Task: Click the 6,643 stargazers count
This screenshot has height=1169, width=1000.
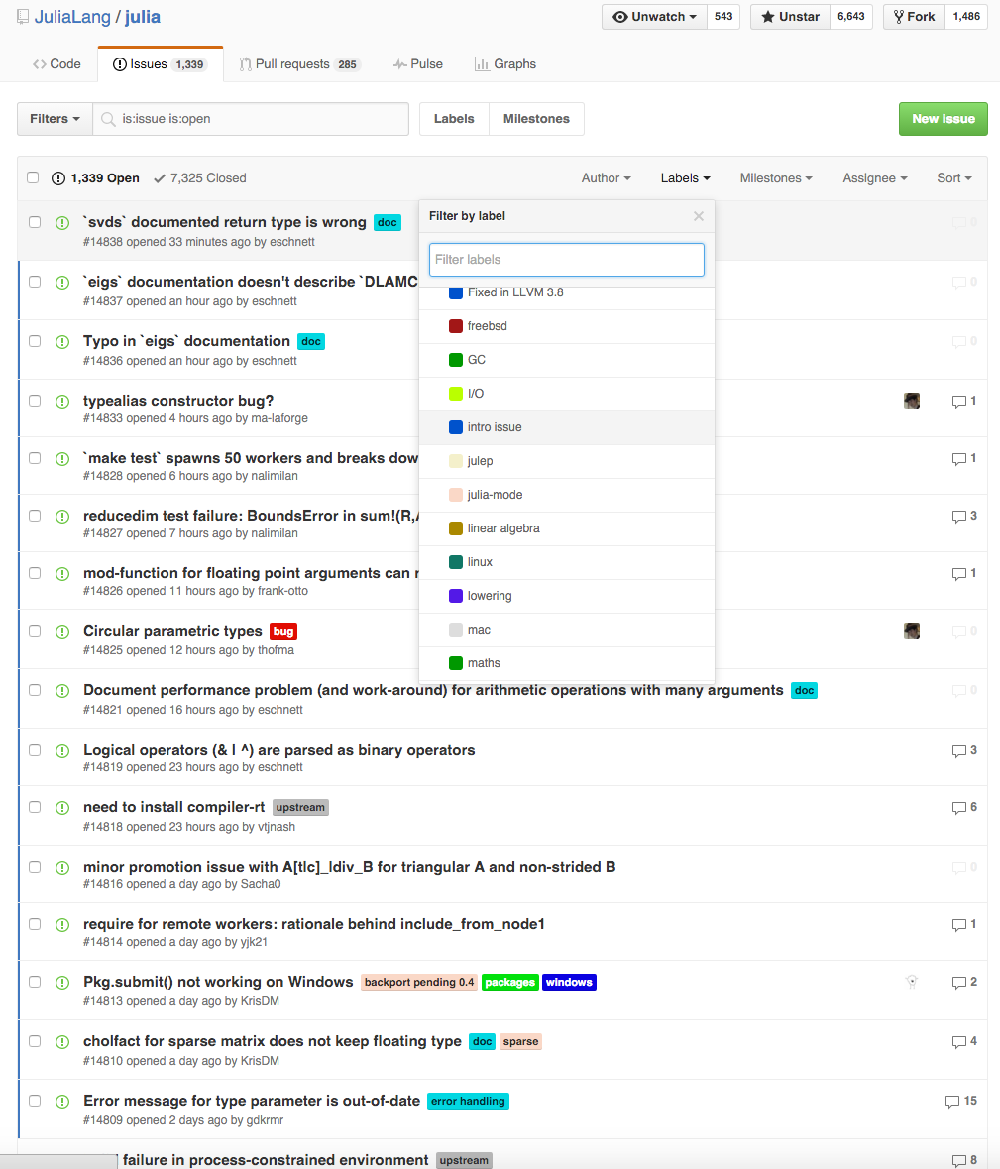Action: tap(851, 17)
